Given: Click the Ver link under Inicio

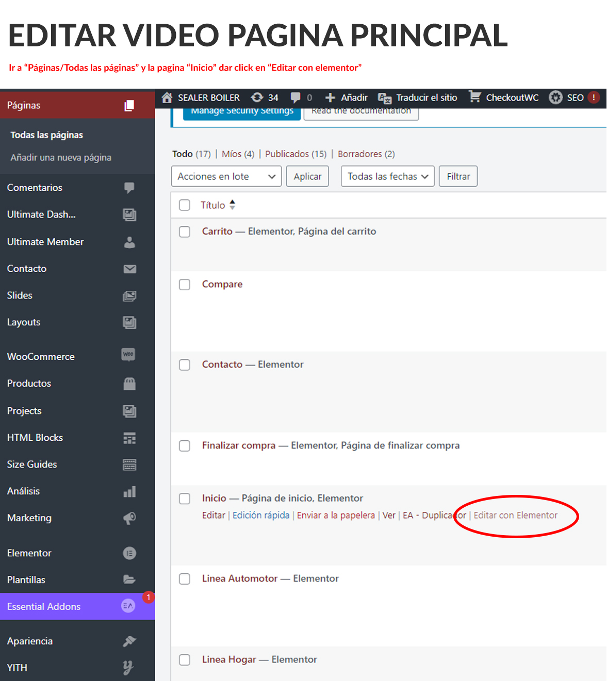Looking at the screenshot, I should 389,516.
